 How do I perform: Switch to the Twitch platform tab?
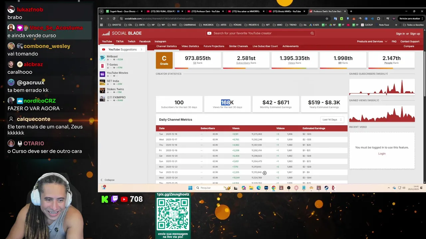pyautogui.click(x=131, y=41)
